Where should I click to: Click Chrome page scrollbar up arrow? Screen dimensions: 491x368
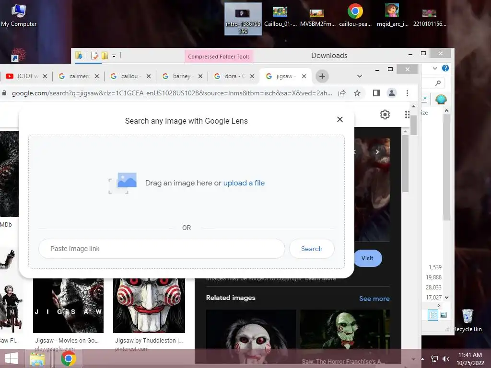click(x=414, y=107)
